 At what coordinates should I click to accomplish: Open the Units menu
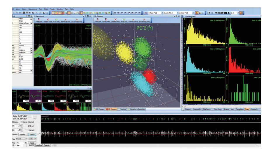[46, 9]
